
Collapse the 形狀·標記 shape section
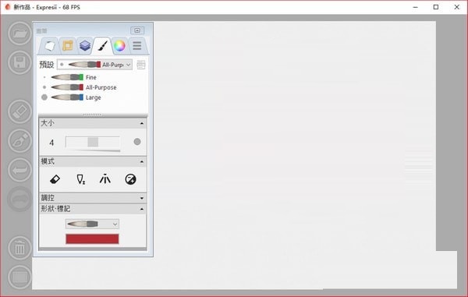click(x=142, y=209)
